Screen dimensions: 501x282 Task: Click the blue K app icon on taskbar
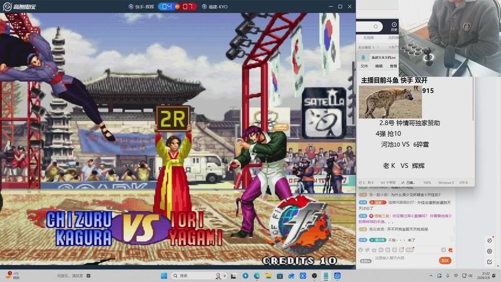coord(303,276)
